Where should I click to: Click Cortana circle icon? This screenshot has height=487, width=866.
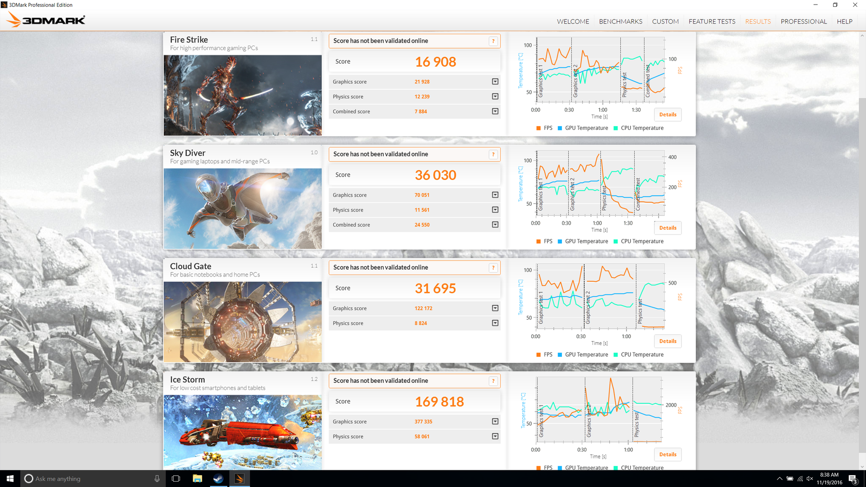28,478
